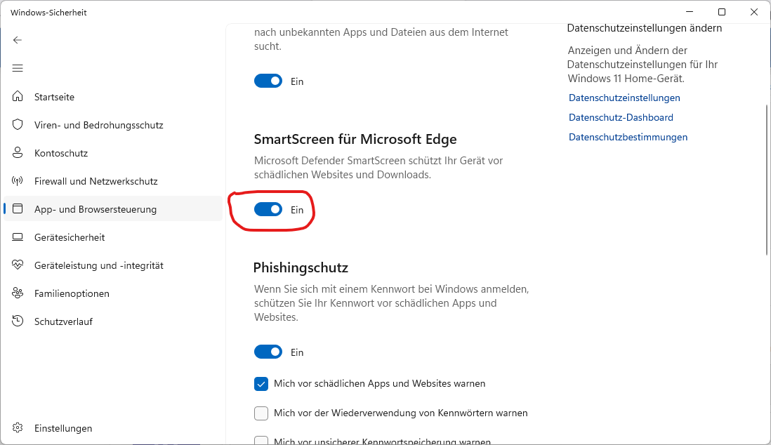The height and width of the screenshot is (445, 771).
Task: Select App- und Browsersteuerung in the sidebar
Action: (x=95, y=209)
